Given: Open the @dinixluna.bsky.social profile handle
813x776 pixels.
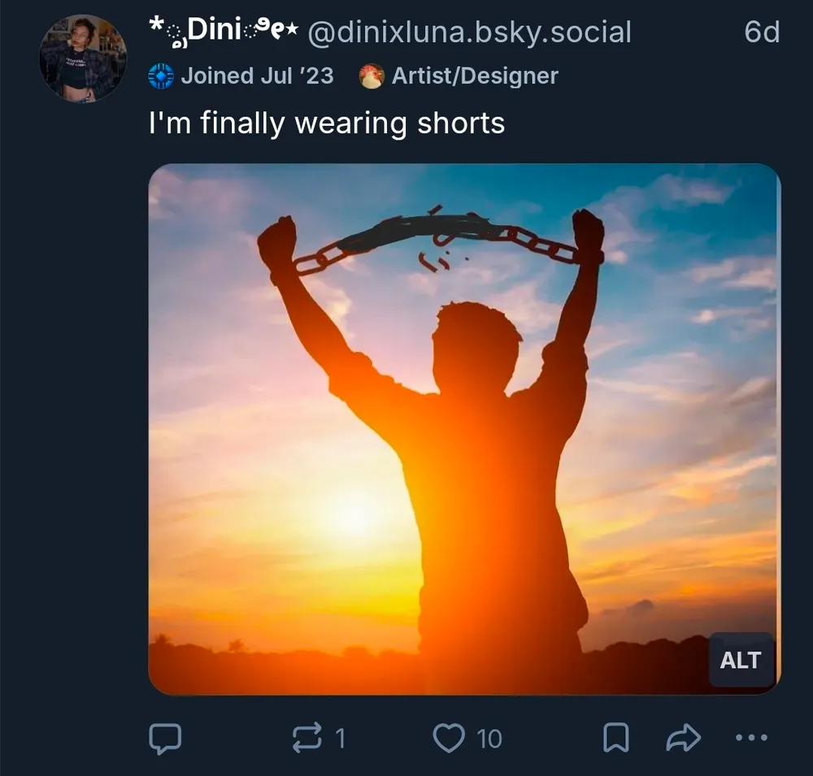Looking at the screenshot, I should tap(470, 33).
